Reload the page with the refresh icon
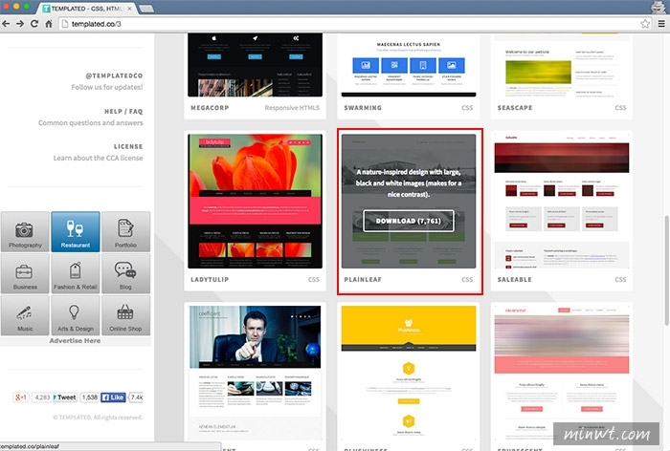The height and width of the screenshot is (451, 670). pos(34,24)
